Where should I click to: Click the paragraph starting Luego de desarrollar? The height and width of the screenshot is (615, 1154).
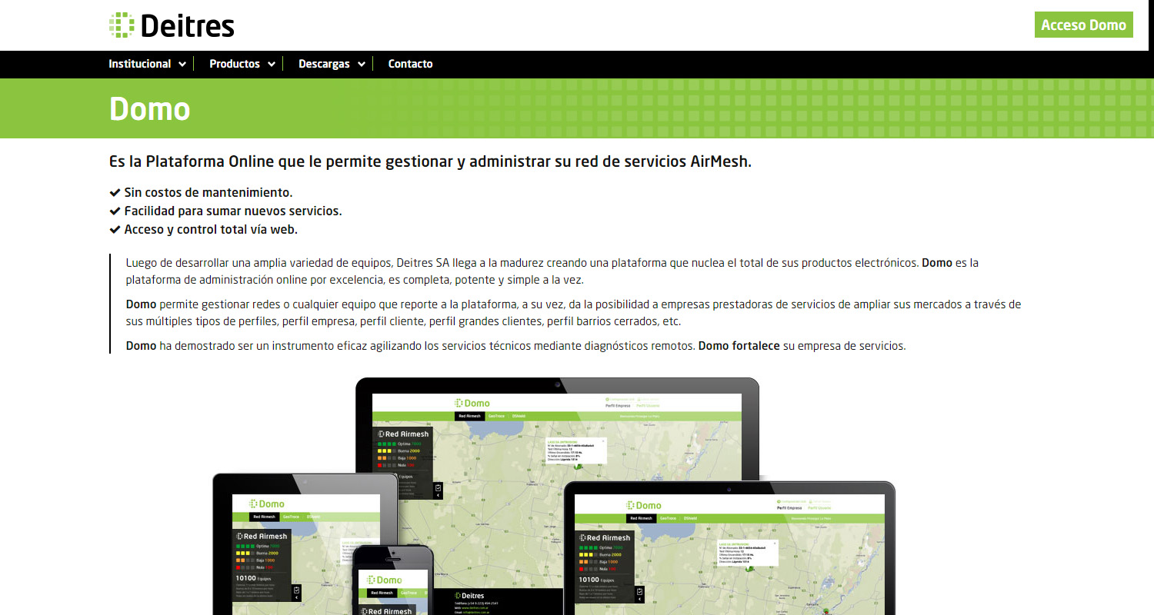tap(552, 271)
